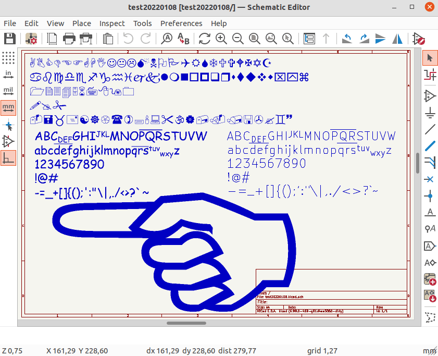Open the Place menu
Image resolution: width=438 pixels, height=356 pixels.
pos(82,23)
